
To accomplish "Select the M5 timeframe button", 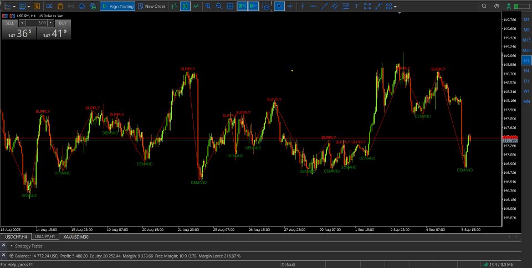I will coord(526,30).
